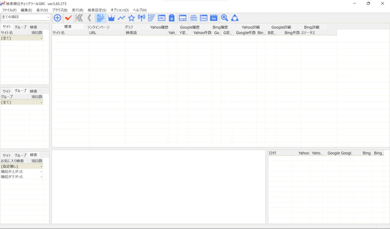Click the URL window toolbar icon

(x=162, y=18)
